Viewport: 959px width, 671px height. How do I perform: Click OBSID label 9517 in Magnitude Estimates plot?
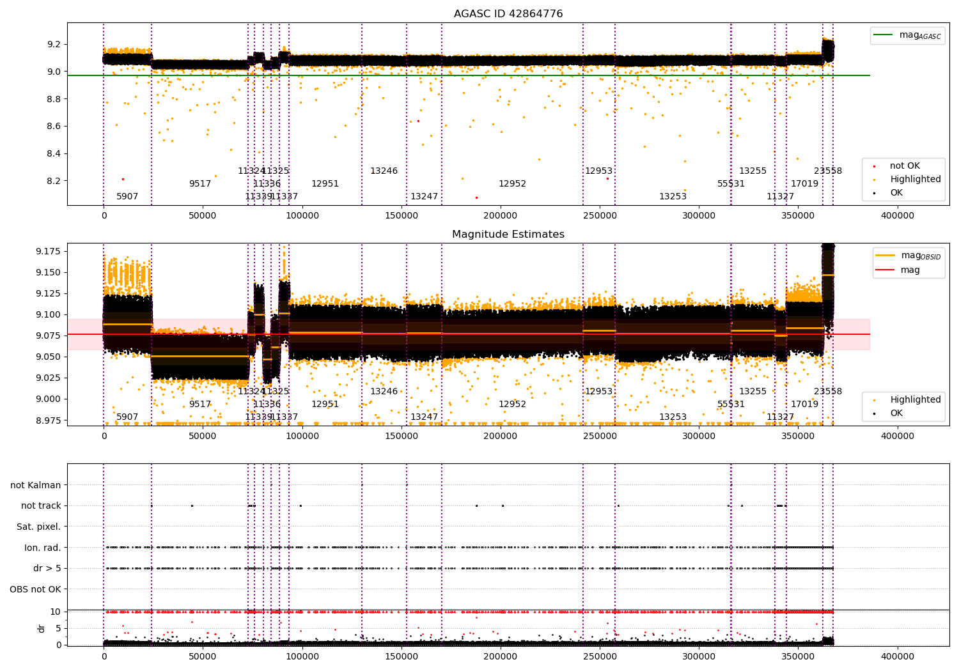[x=200, y=404]
